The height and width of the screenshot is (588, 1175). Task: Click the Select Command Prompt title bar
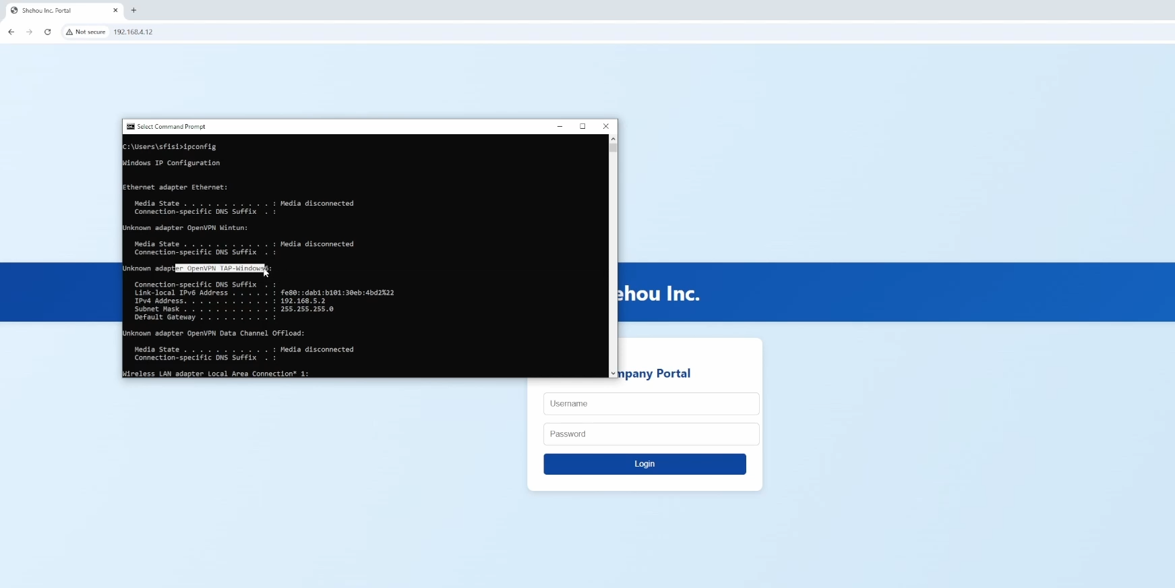337,127
